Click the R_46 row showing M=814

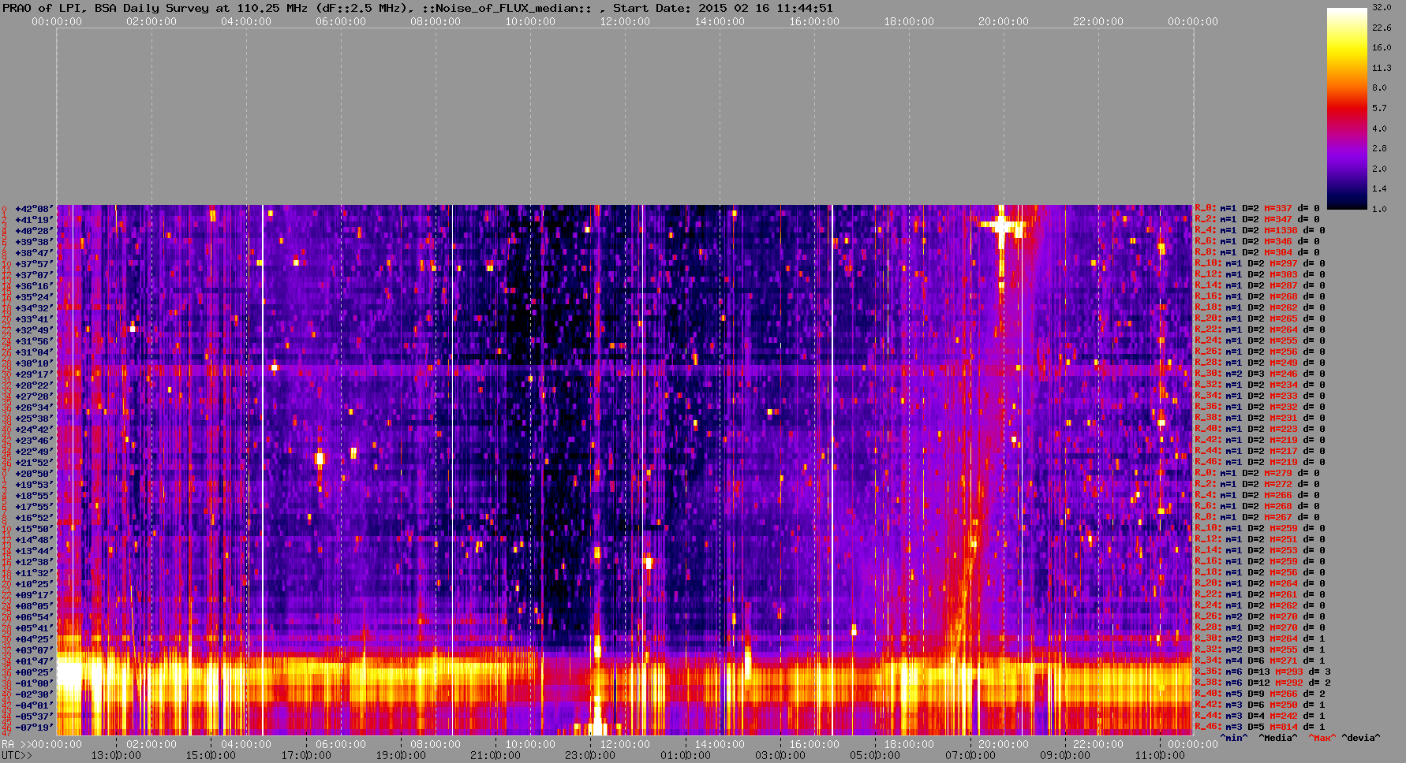point(1260,728)
